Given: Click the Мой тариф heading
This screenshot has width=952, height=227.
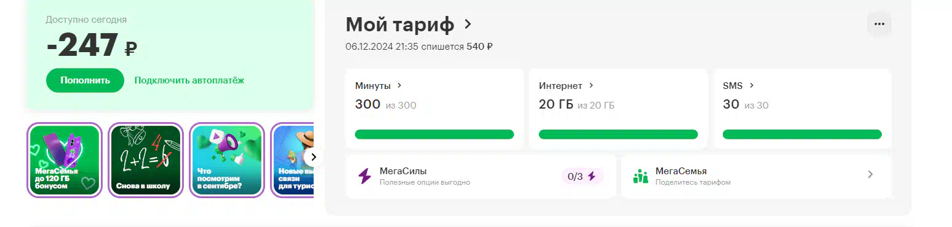Looking at the screenshot, I should click(400, 25).
